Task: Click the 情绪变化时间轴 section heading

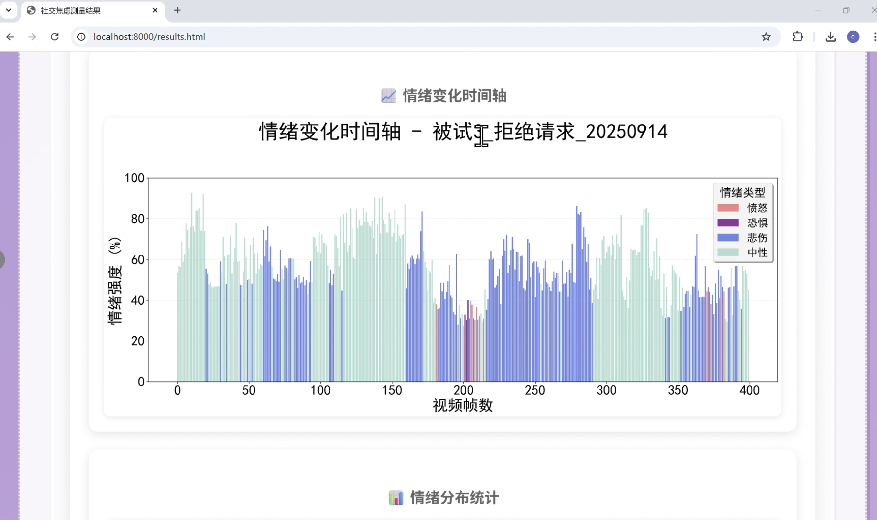Action: tap(454, 96)
